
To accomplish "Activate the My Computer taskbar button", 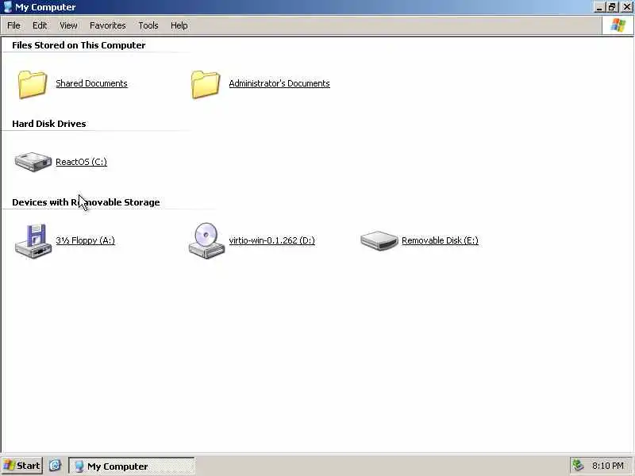I will [131, 466].
